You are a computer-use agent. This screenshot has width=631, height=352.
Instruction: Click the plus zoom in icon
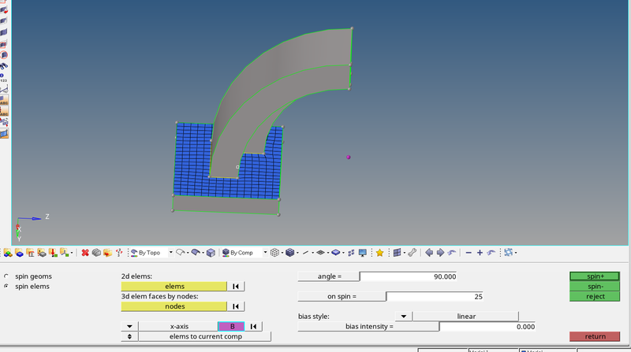(480, 253)
